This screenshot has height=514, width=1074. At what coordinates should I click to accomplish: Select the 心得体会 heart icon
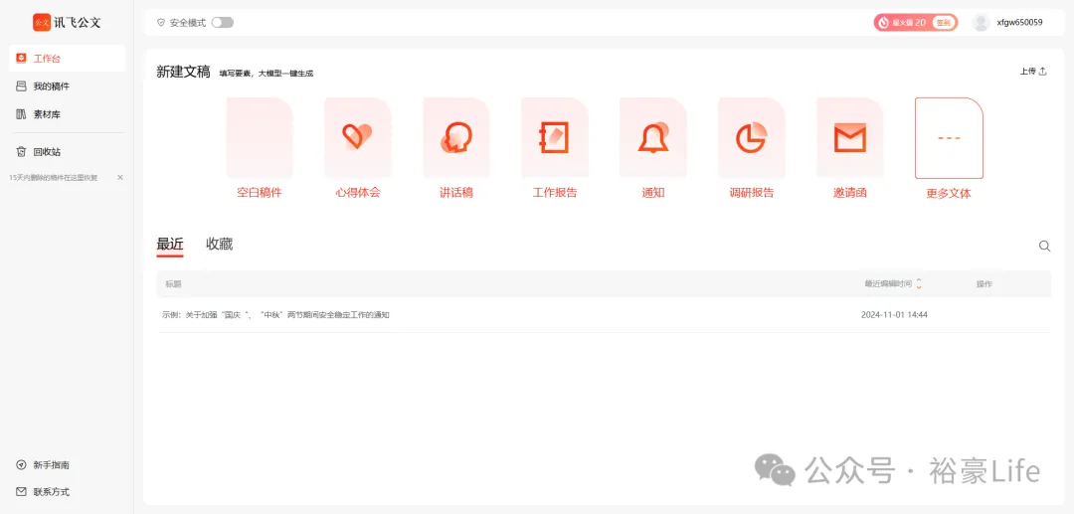click(358, 137)
